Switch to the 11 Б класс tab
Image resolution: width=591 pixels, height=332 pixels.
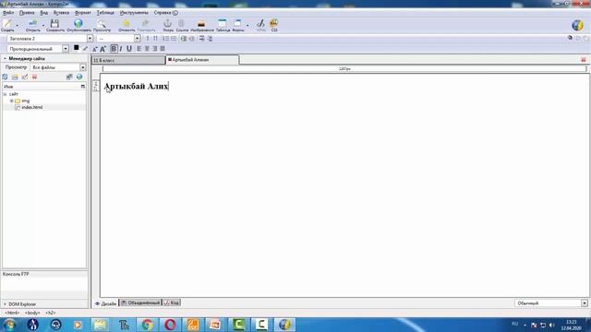(128, 60)
